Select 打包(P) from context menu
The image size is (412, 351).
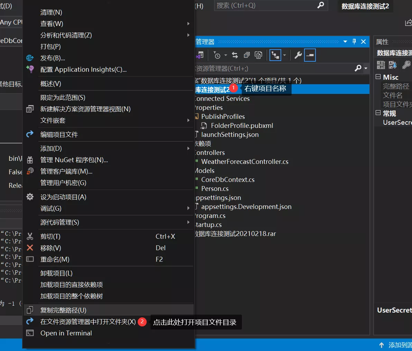[x=108, y=46]
